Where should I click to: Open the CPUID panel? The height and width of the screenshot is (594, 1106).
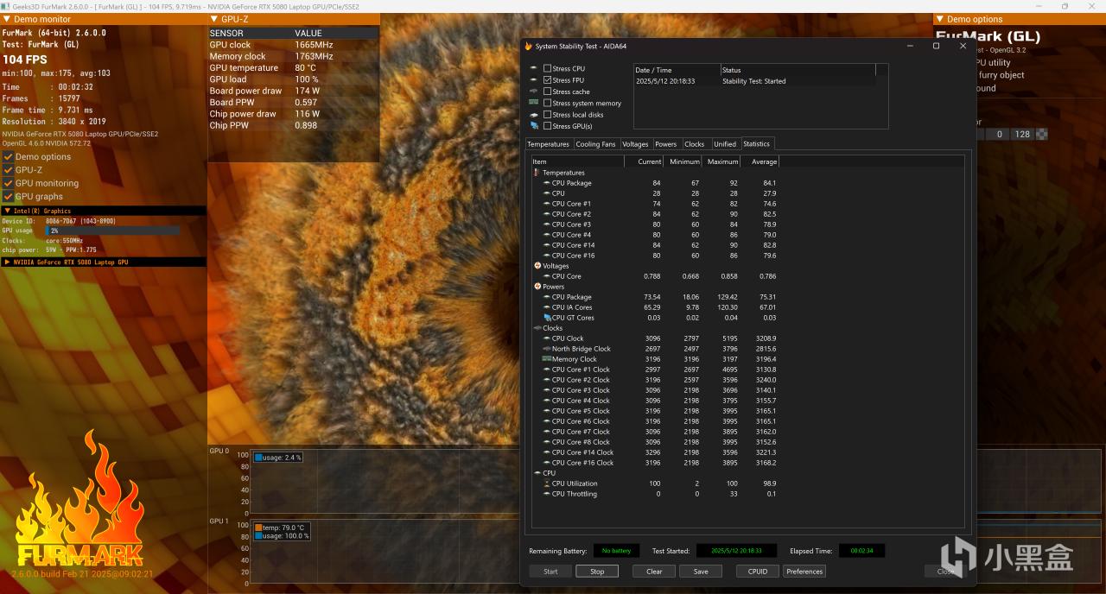[x=758, y=572]
